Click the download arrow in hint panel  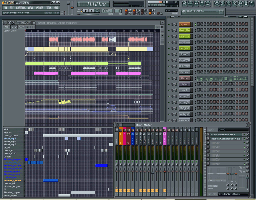pos(221,12)
